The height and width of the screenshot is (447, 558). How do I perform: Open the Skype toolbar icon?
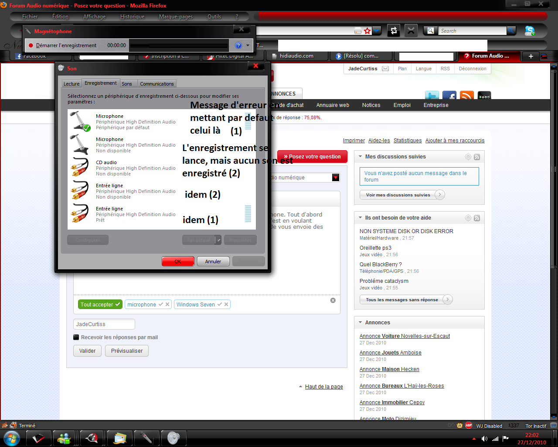click(x=530, y=31)
